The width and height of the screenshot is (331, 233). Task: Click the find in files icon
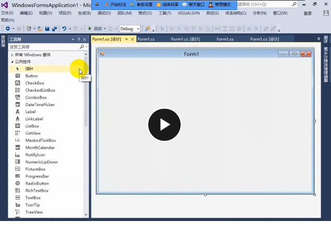pyautogui.click(x=147, y=29)
